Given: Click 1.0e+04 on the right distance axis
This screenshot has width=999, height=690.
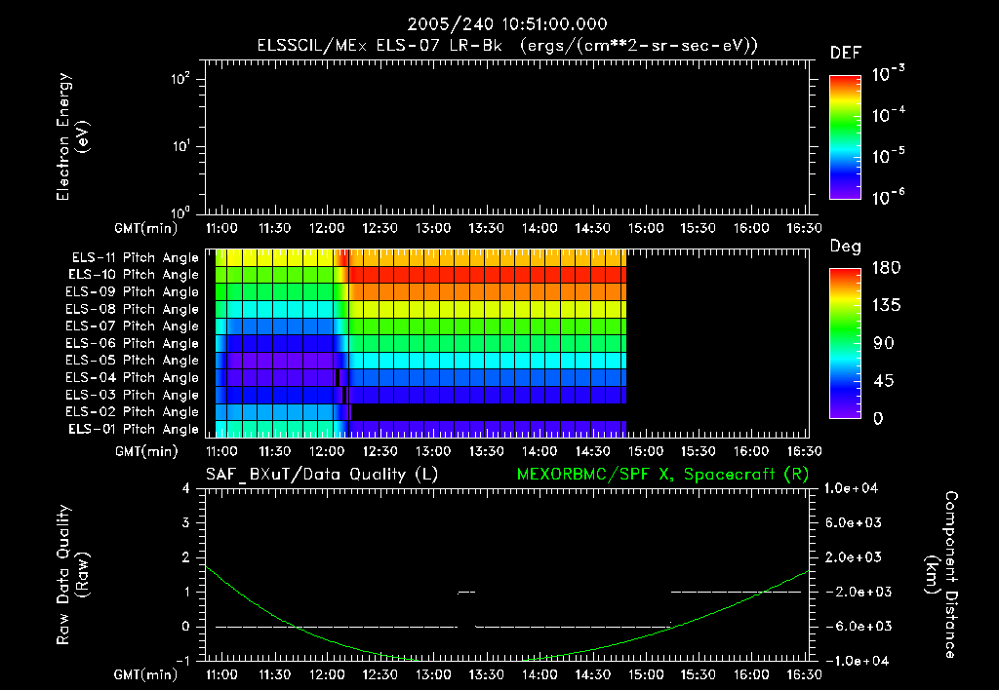Looking at the screenshot, I should click(x=851, y=488).
